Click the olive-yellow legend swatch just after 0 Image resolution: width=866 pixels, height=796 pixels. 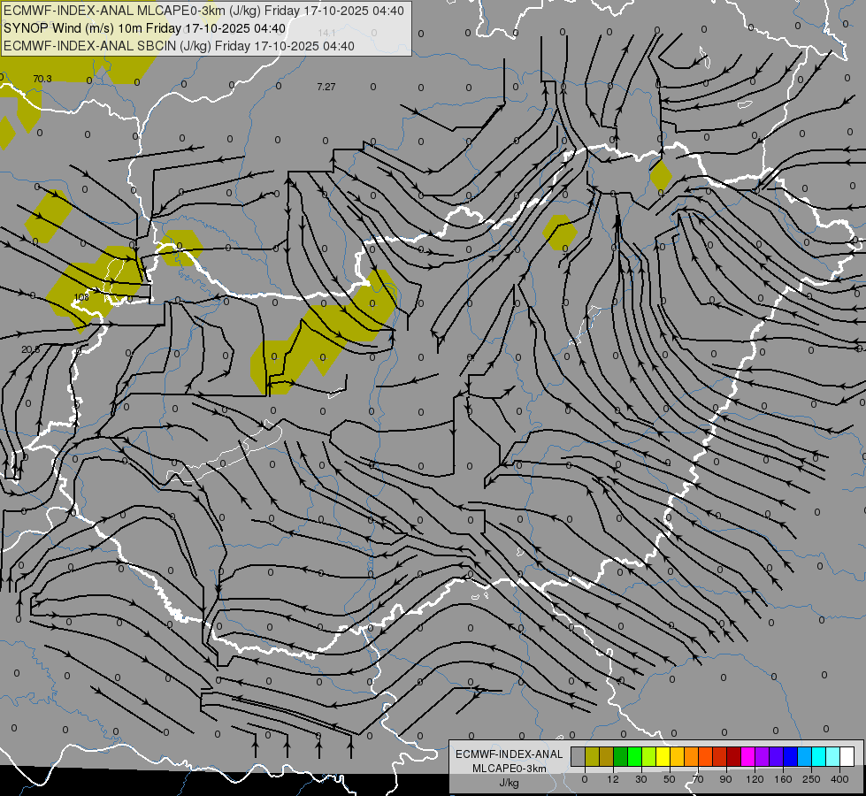point(592,756)
